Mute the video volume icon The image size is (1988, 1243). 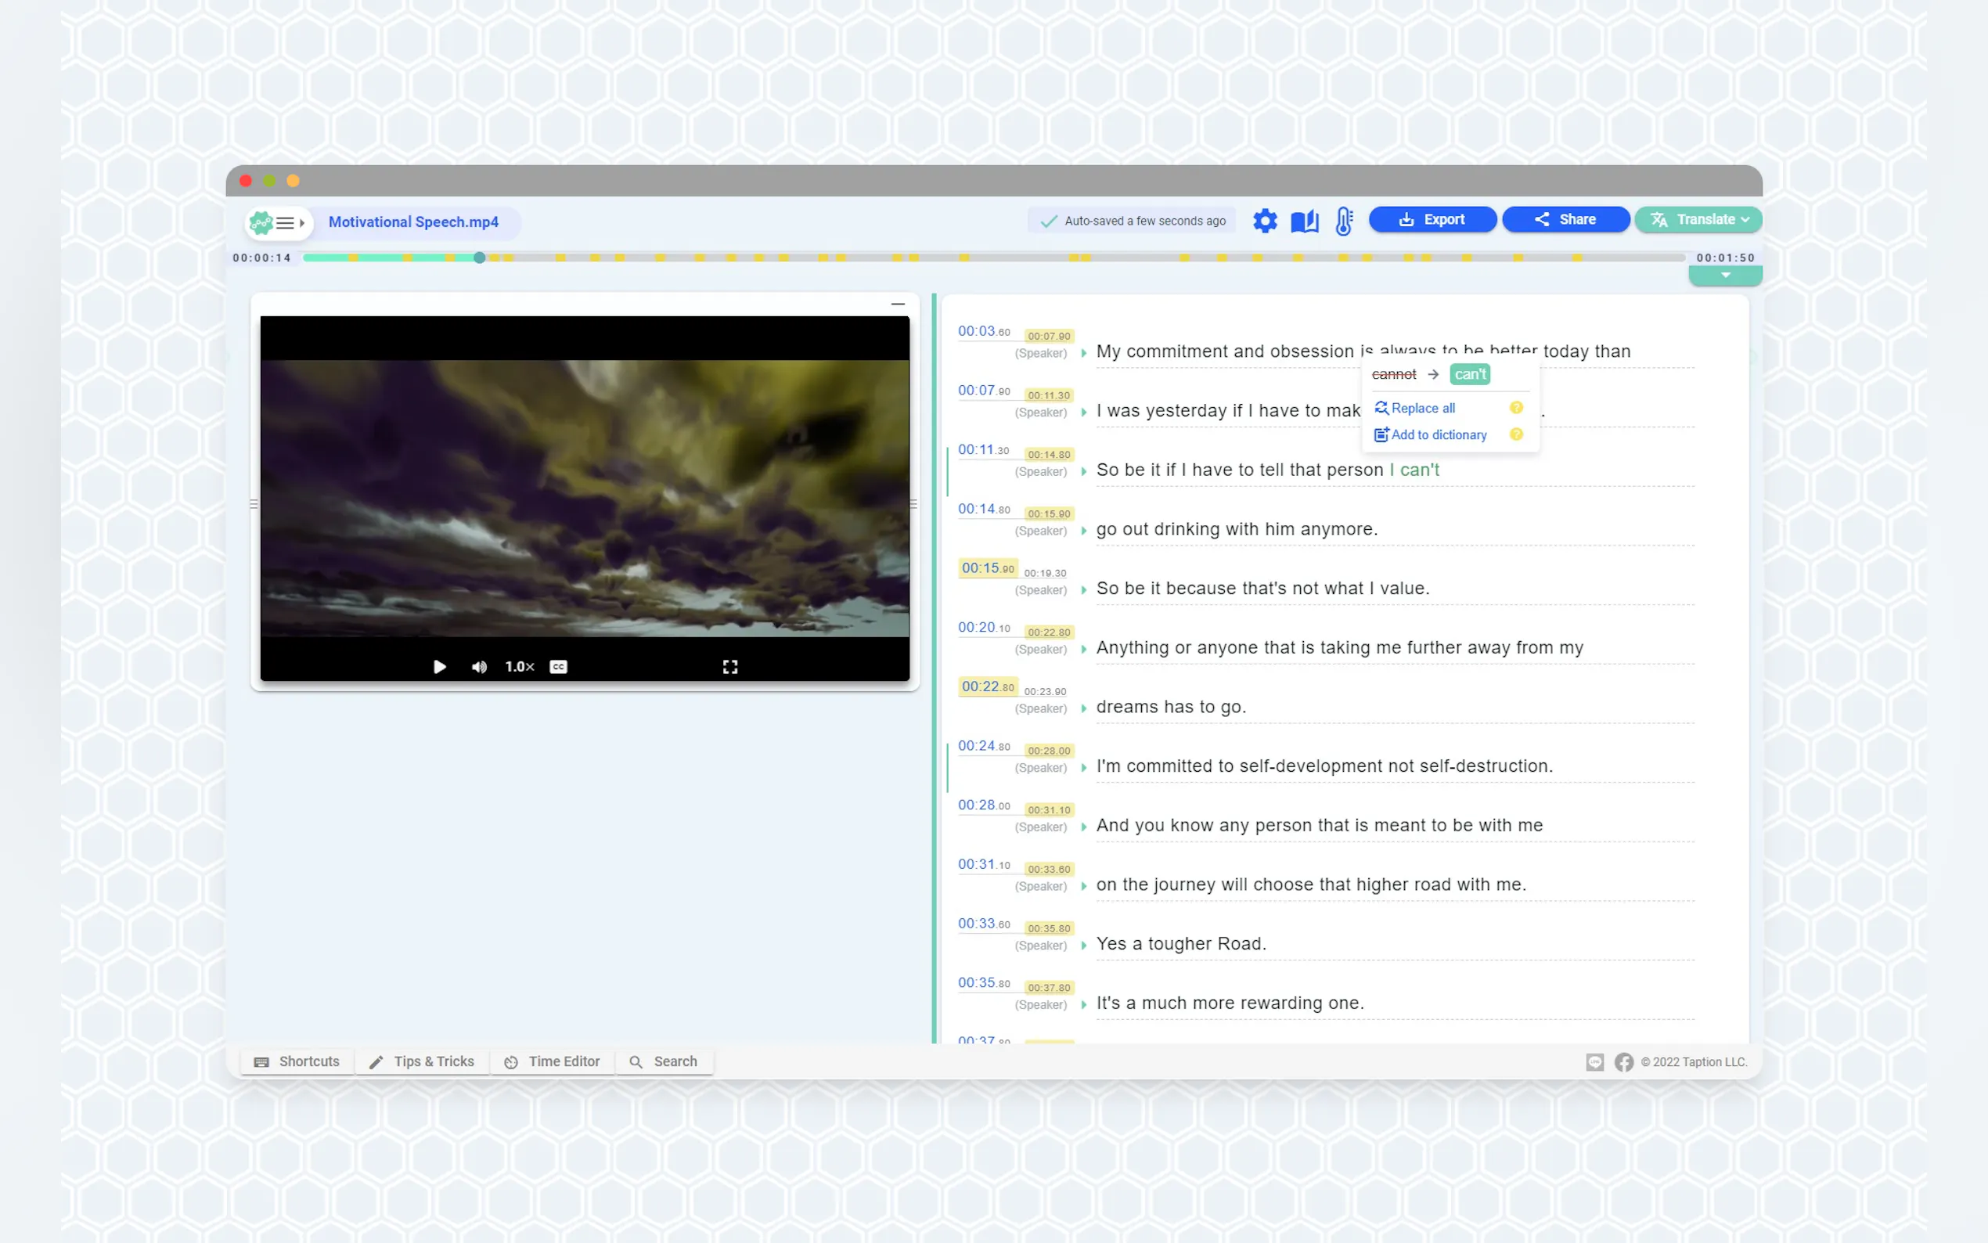(x=479, y=667)
